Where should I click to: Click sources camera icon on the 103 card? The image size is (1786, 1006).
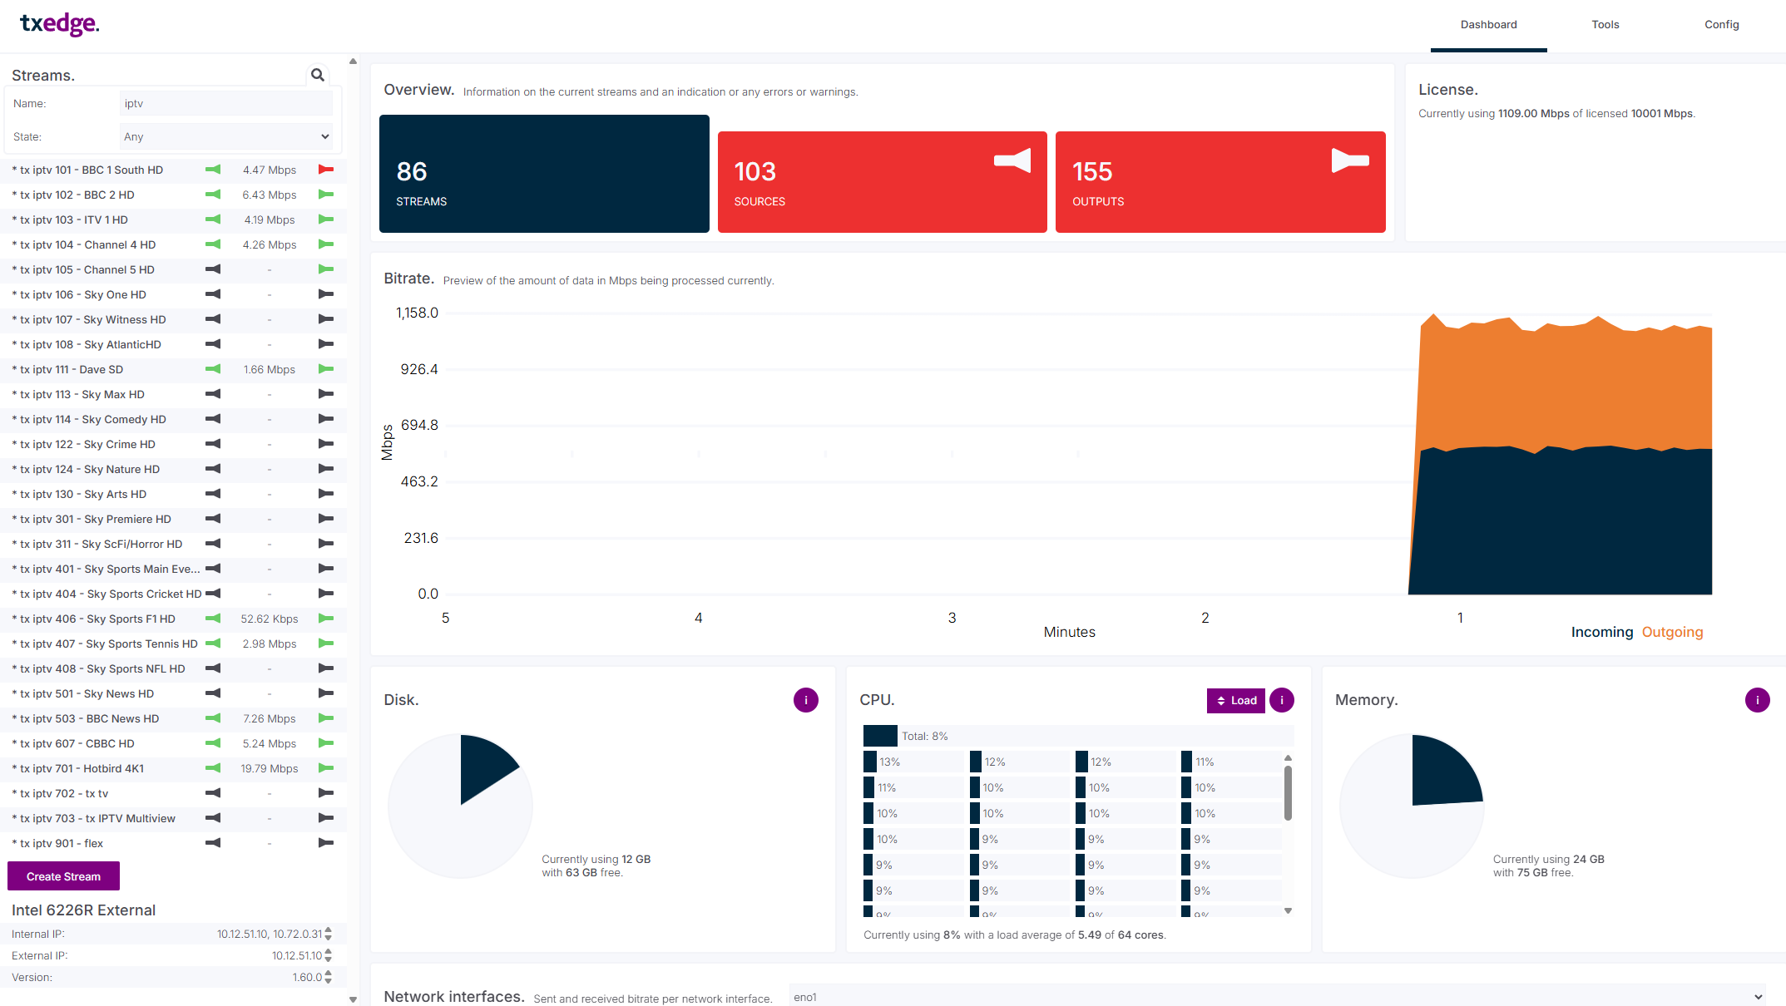[x=1012, y=160]
